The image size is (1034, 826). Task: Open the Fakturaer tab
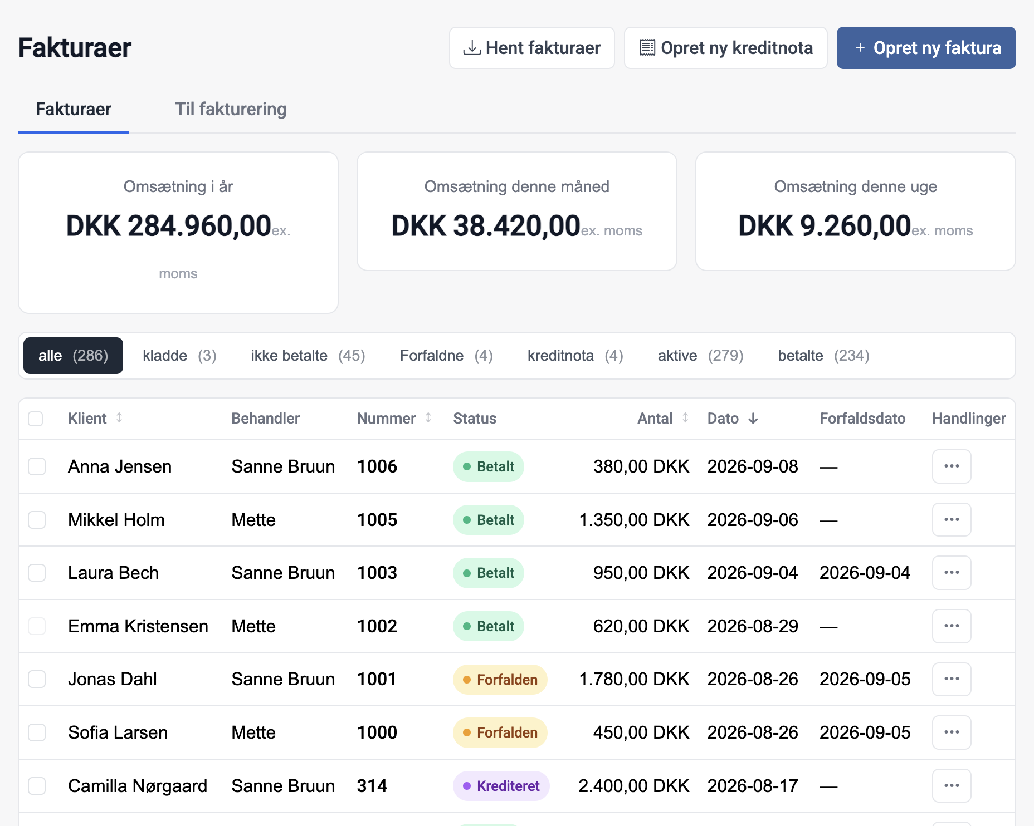(74, 109)
